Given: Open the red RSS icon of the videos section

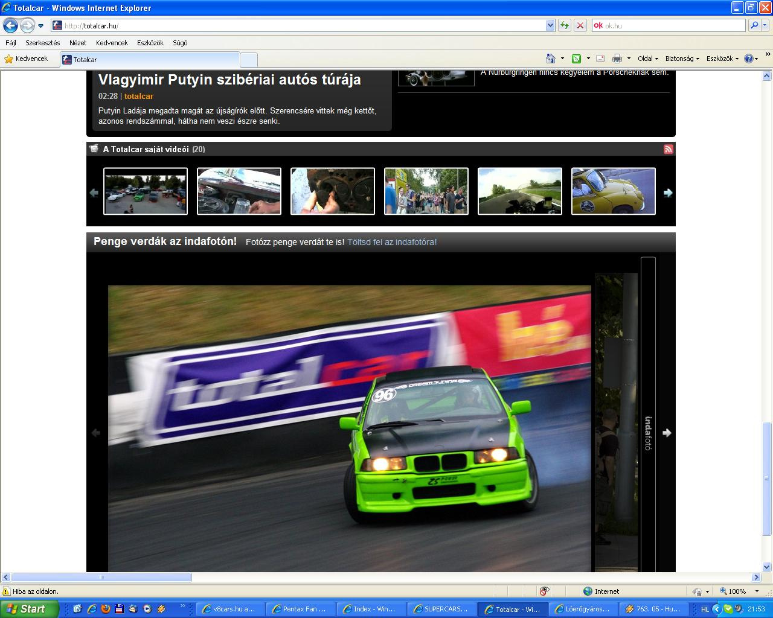Looking at the screenshot, I should point(668,149).
